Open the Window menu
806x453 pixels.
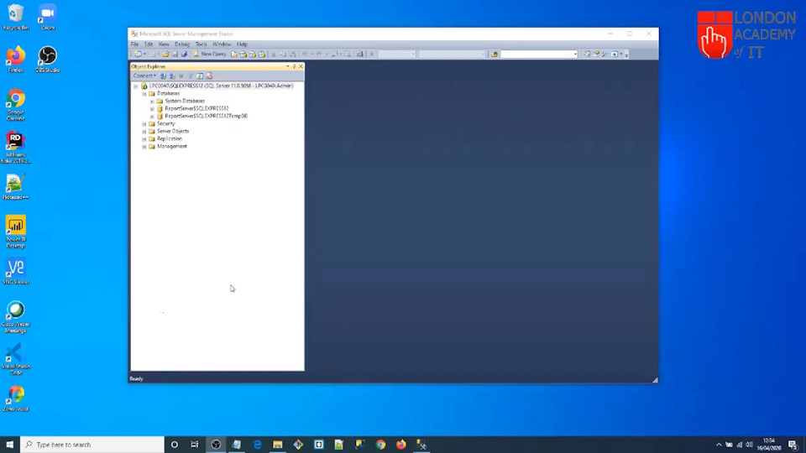pos(222,44)
